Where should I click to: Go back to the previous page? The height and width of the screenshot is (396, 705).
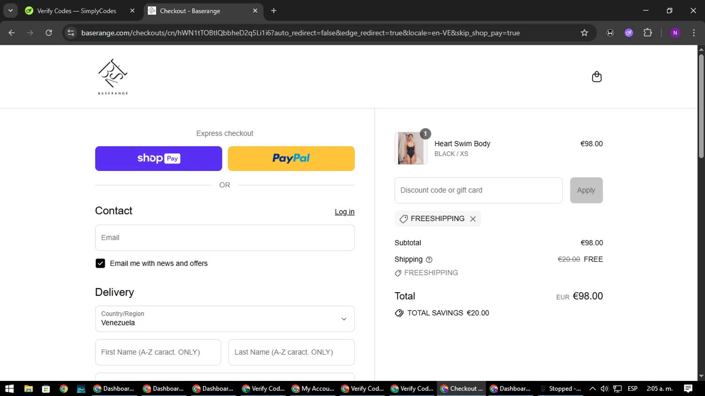tap(12, 33)
